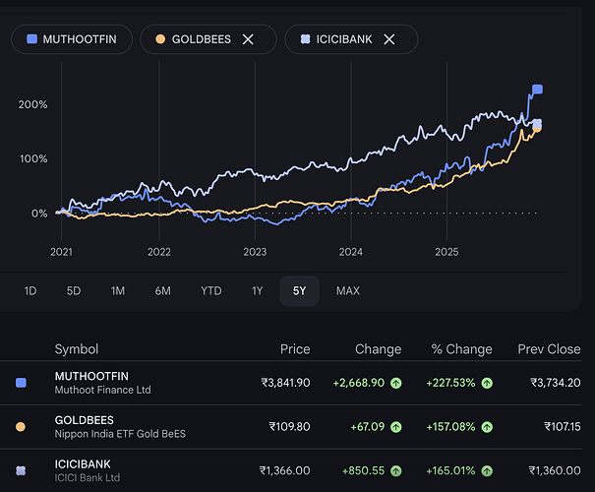595x492 pixels.
Task: Click the ₹1,360.00 previous close value
Action: click(x=555, y=470)
